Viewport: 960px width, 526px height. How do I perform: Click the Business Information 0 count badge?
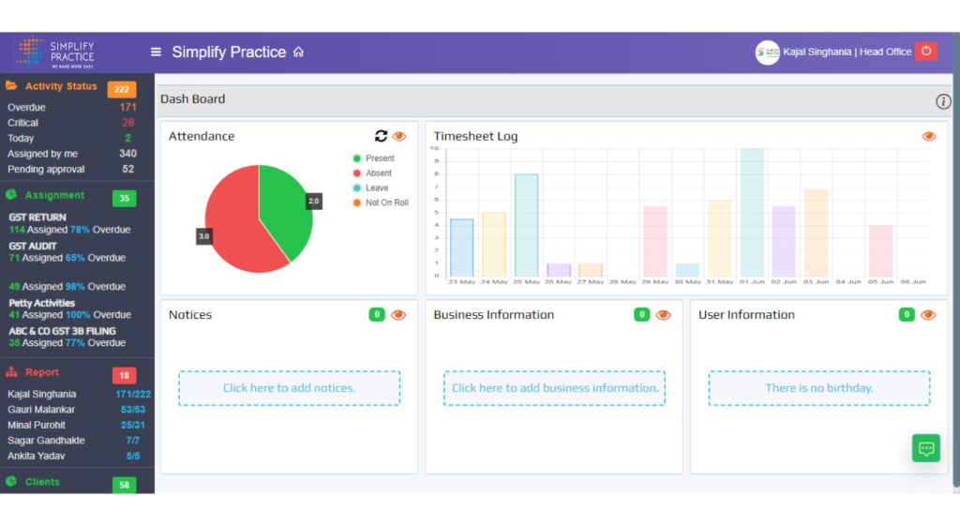pyautogui.click(x=641, y=315)
